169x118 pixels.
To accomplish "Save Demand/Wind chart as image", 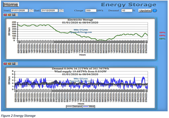I will [14, 64].
